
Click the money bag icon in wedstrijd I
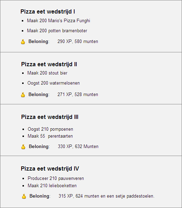pos(23,42)
